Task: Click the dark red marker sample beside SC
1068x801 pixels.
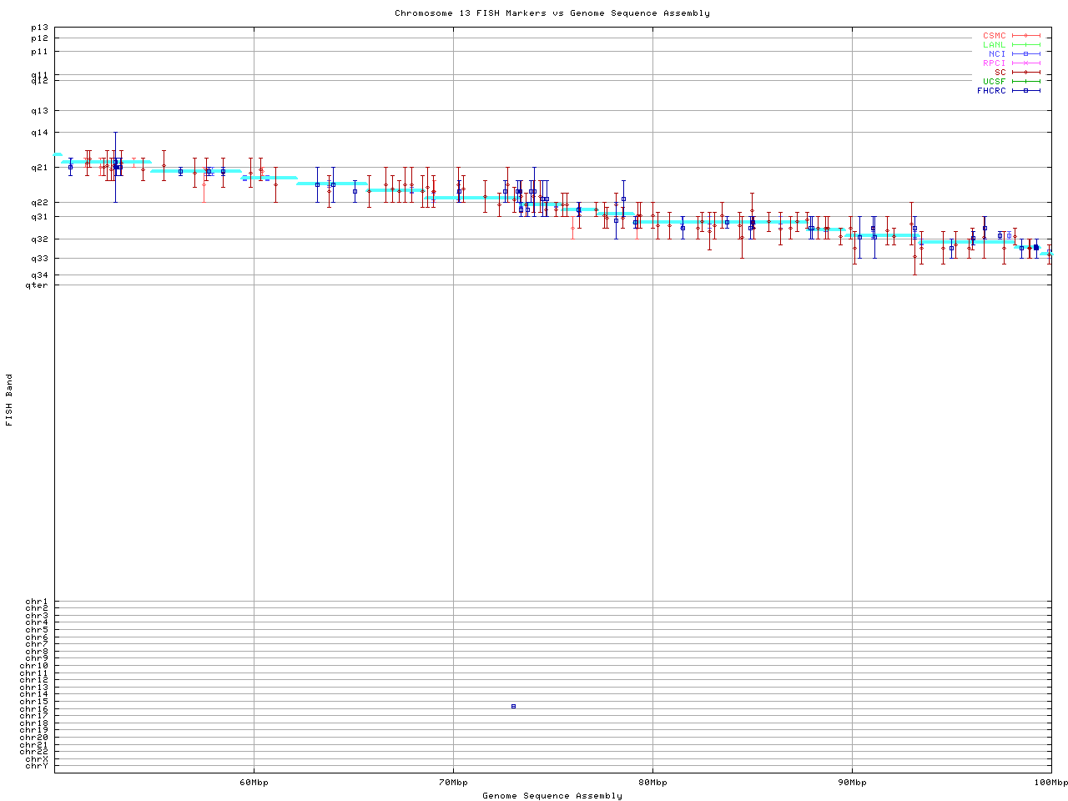Action: point(1025,72)
